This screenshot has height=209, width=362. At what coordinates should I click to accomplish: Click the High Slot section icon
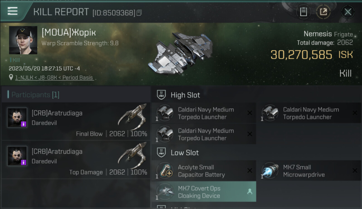161,95
